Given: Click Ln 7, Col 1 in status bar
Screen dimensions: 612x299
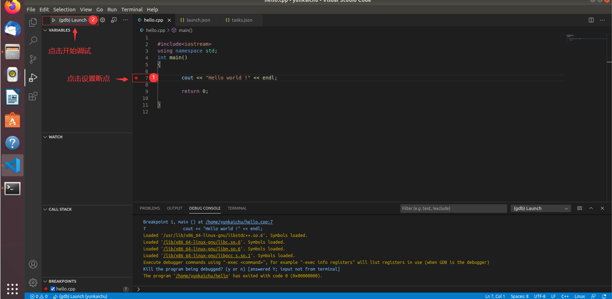Looking at the screenshot, I should [x=495, y=296].
